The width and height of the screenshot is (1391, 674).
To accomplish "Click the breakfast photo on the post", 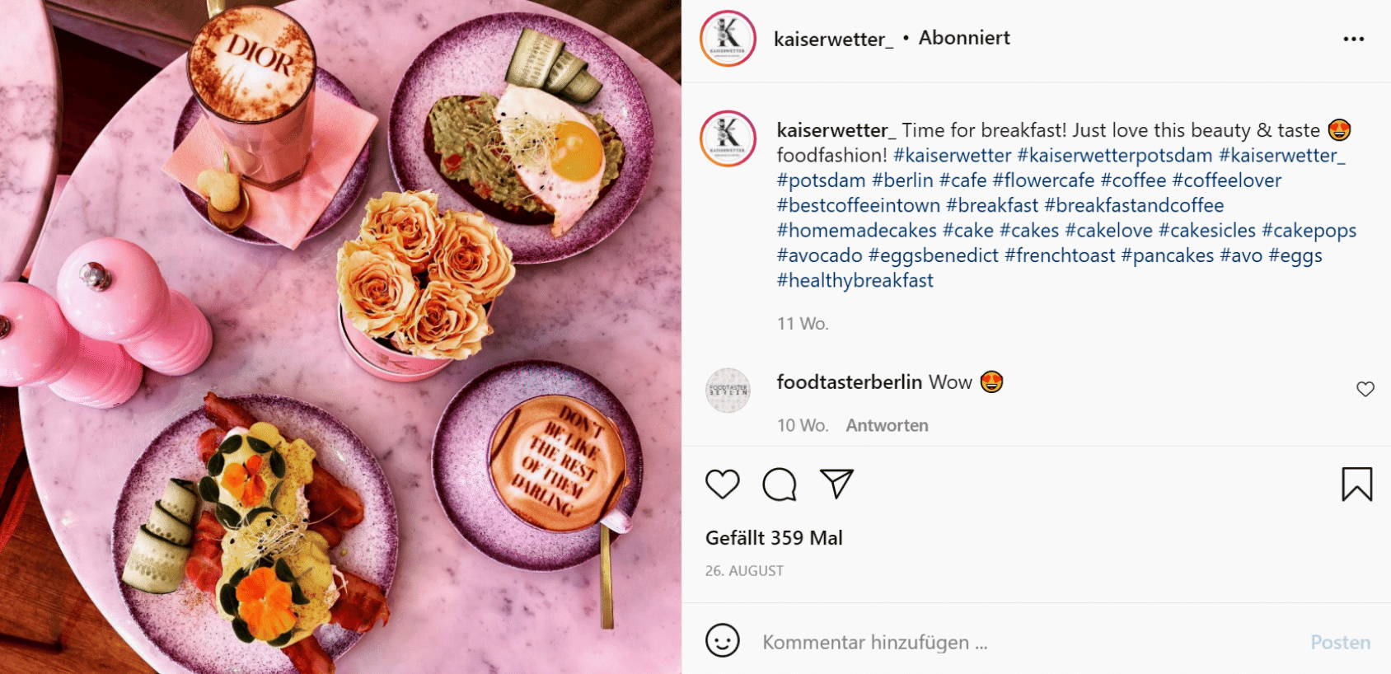I will (340, 337).
